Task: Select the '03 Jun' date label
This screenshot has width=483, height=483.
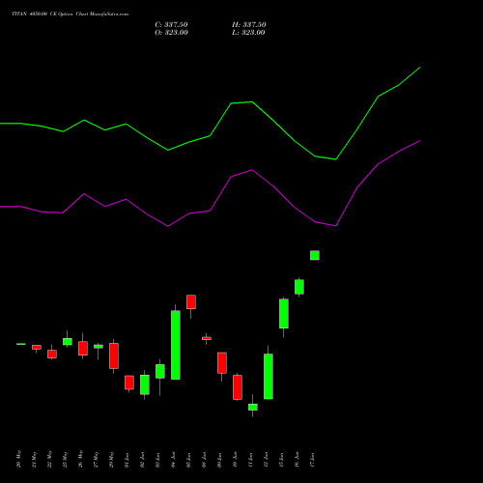Action: point(157,460)
